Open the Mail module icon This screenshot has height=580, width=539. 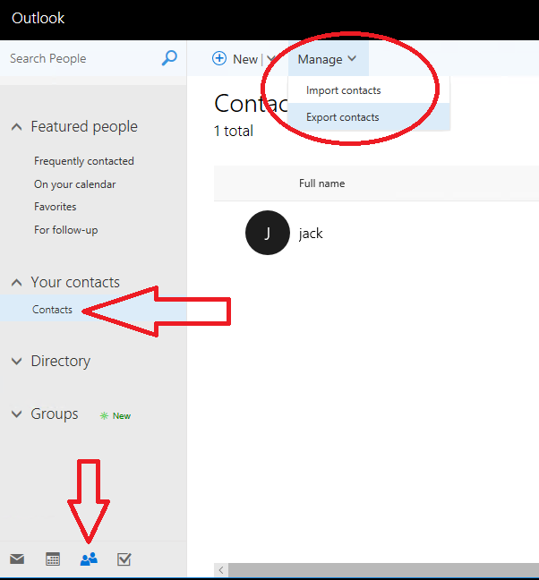[17, 559]
